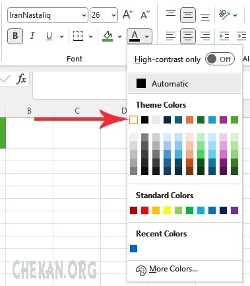
Task: Center text horizontally icon
Action: 188,36
